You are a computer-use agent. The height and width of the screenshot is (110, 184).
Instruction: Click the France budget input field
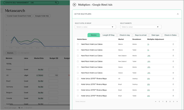[x=53, y=70]
